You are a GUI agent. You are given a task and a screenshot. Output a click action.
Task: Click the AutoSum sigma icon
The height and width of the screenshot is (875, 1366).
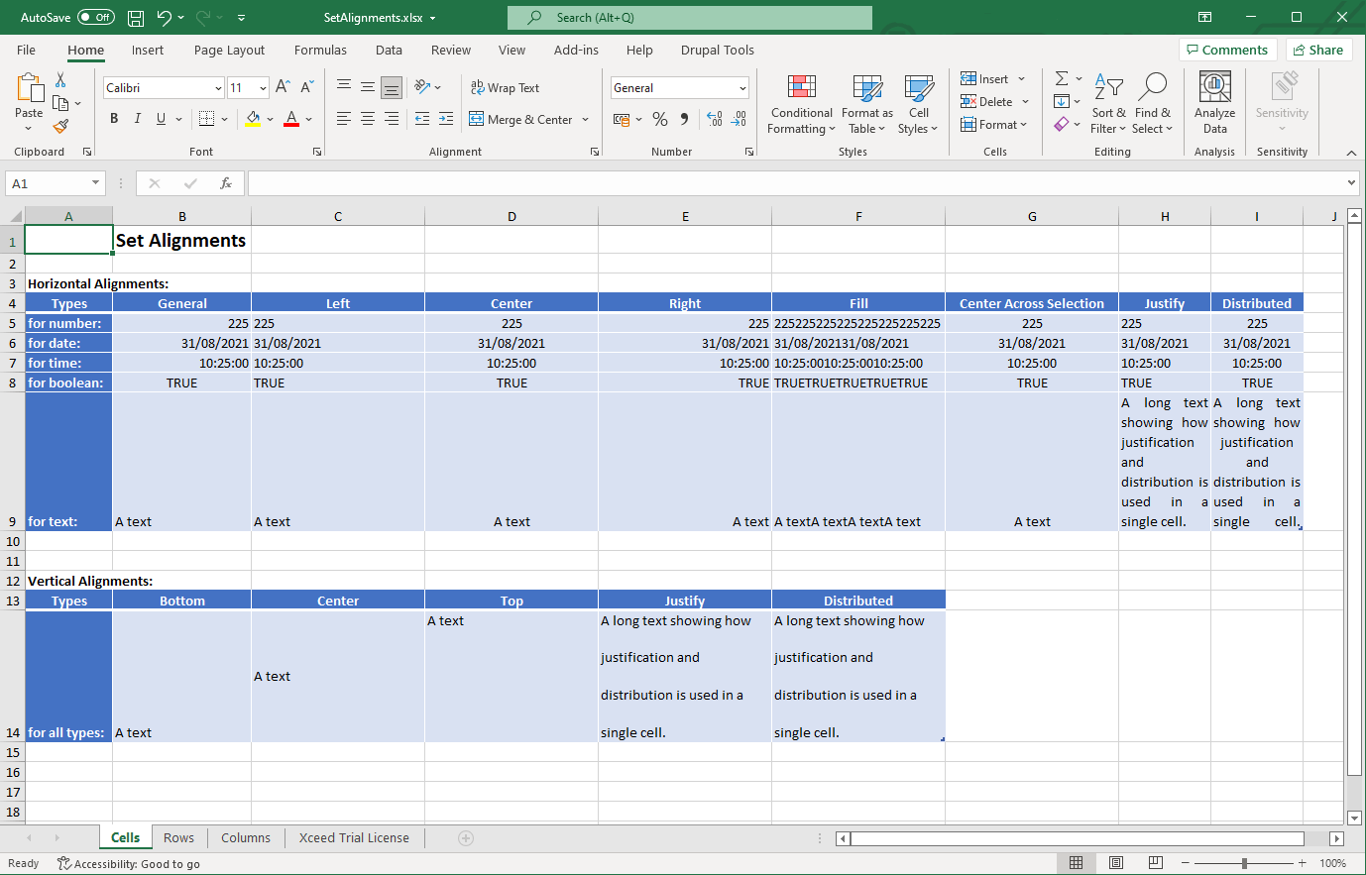1062,78
